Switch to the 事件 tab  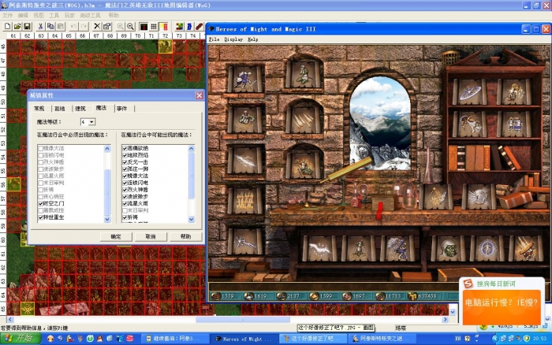pos(121,109)
